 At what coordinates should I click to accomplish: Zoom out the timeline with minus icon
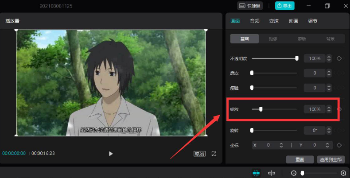[x=294, y=173]
